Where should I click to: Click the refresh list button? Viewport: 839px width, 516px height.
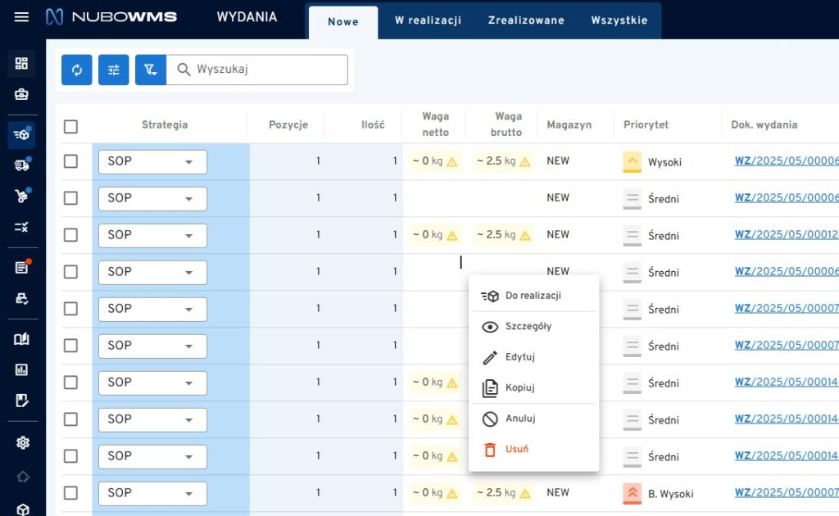[x=77, y=70]
